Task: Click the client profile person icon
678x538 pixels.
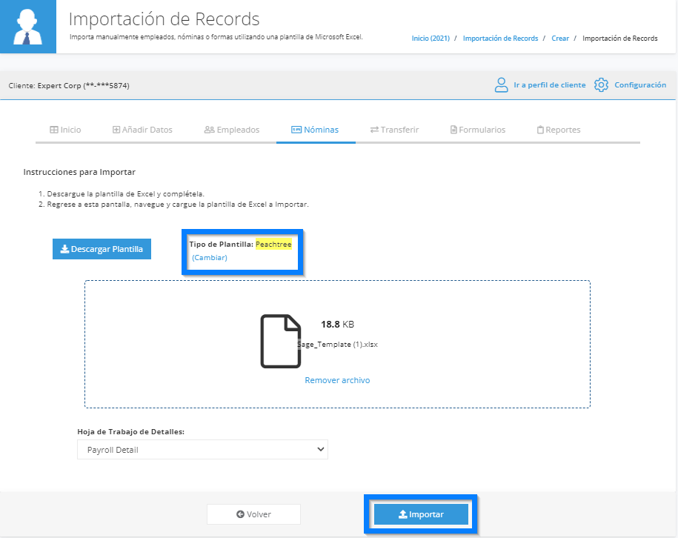Action: coord(501,84)
